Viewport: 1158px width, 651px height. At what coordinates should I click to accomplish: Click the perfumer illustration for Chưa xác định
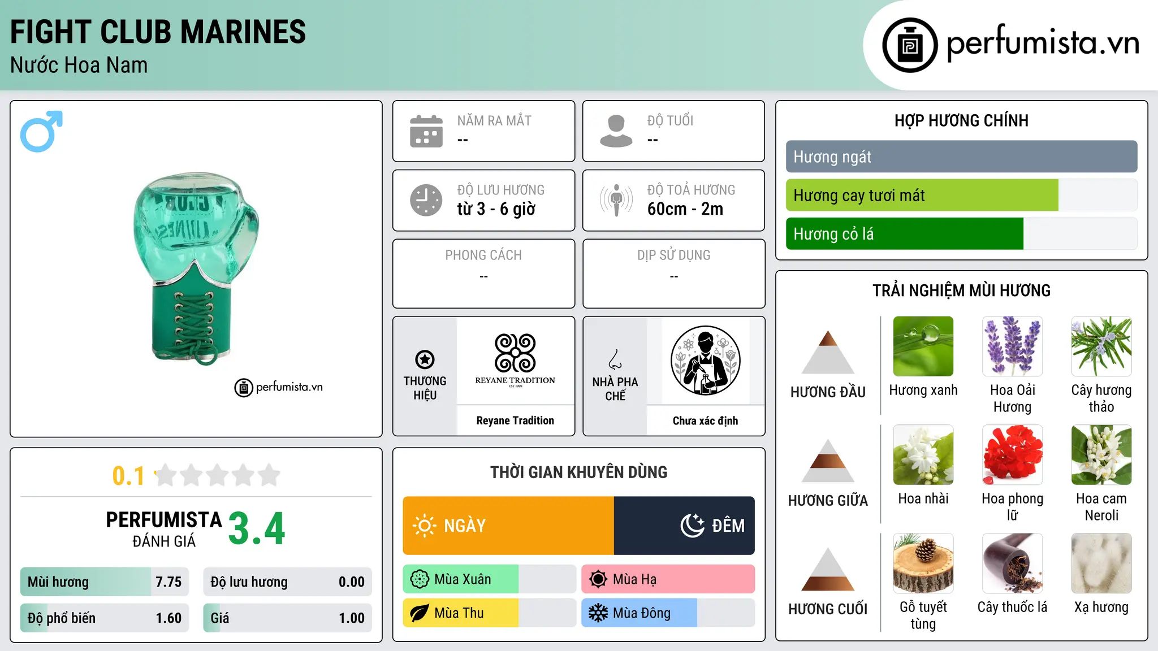pyautogui.click(x=705, y=361)
